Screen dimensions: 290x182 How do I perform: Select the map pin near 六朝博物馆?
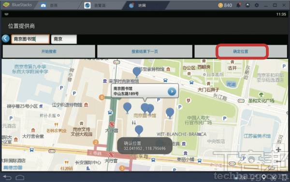point(137,72)
